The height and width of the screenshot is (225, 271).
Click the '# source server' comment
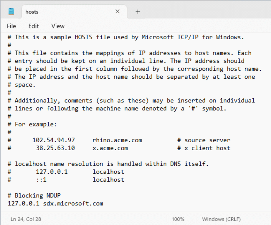click(204, 140)
